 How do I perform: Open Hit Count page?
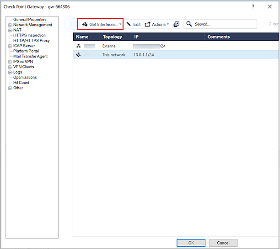pos(21,83)
